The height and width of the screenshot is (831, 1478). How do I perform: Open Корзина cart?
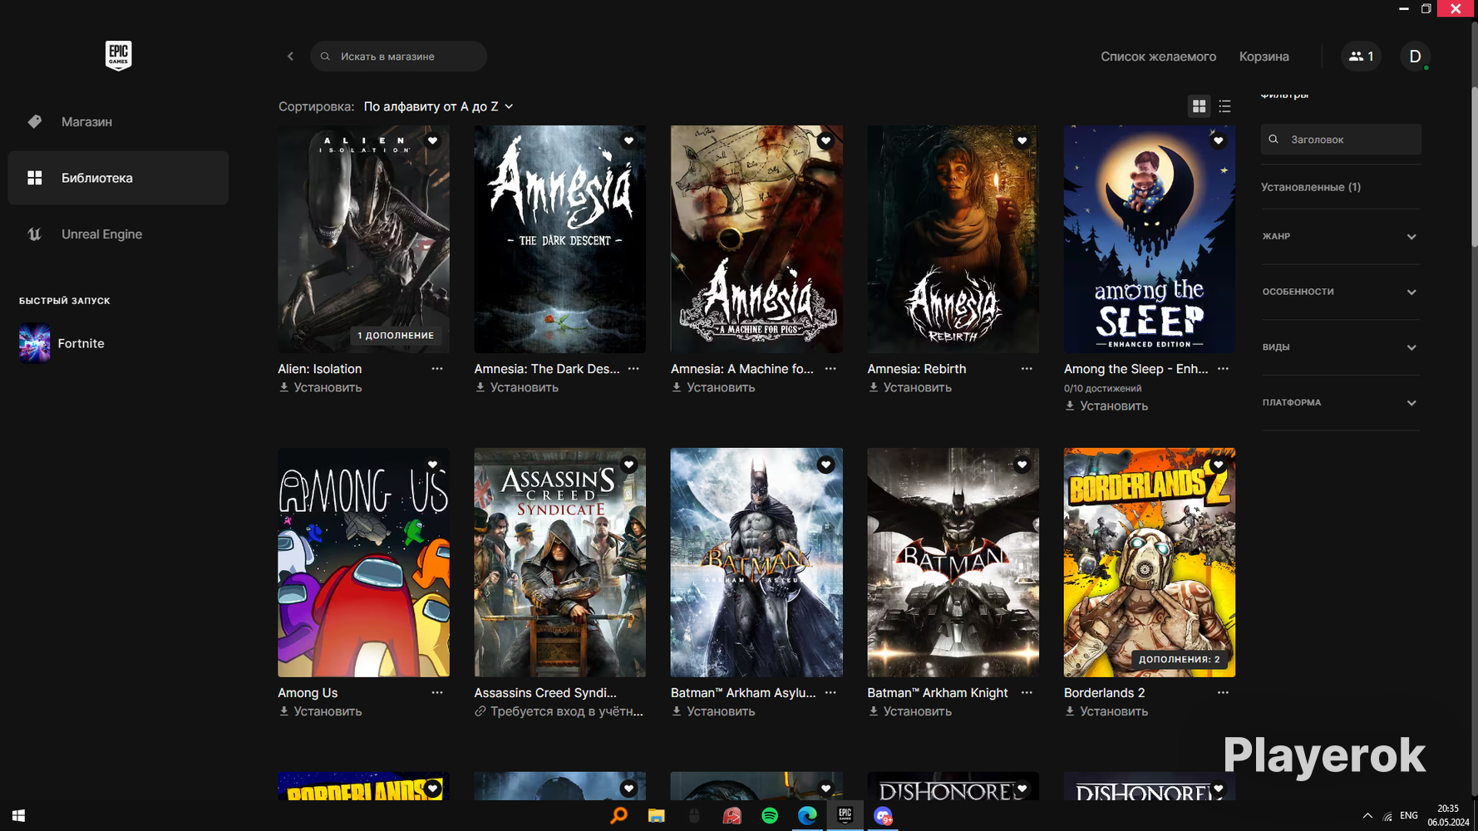pos(1264,57)
